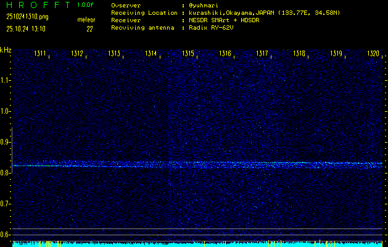
Task: Click the 1313 time marker
Action: (x=114, y=54)
